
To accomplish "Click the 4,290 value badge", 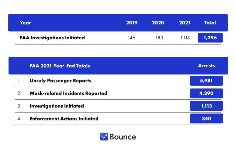I will click(206, 94).
